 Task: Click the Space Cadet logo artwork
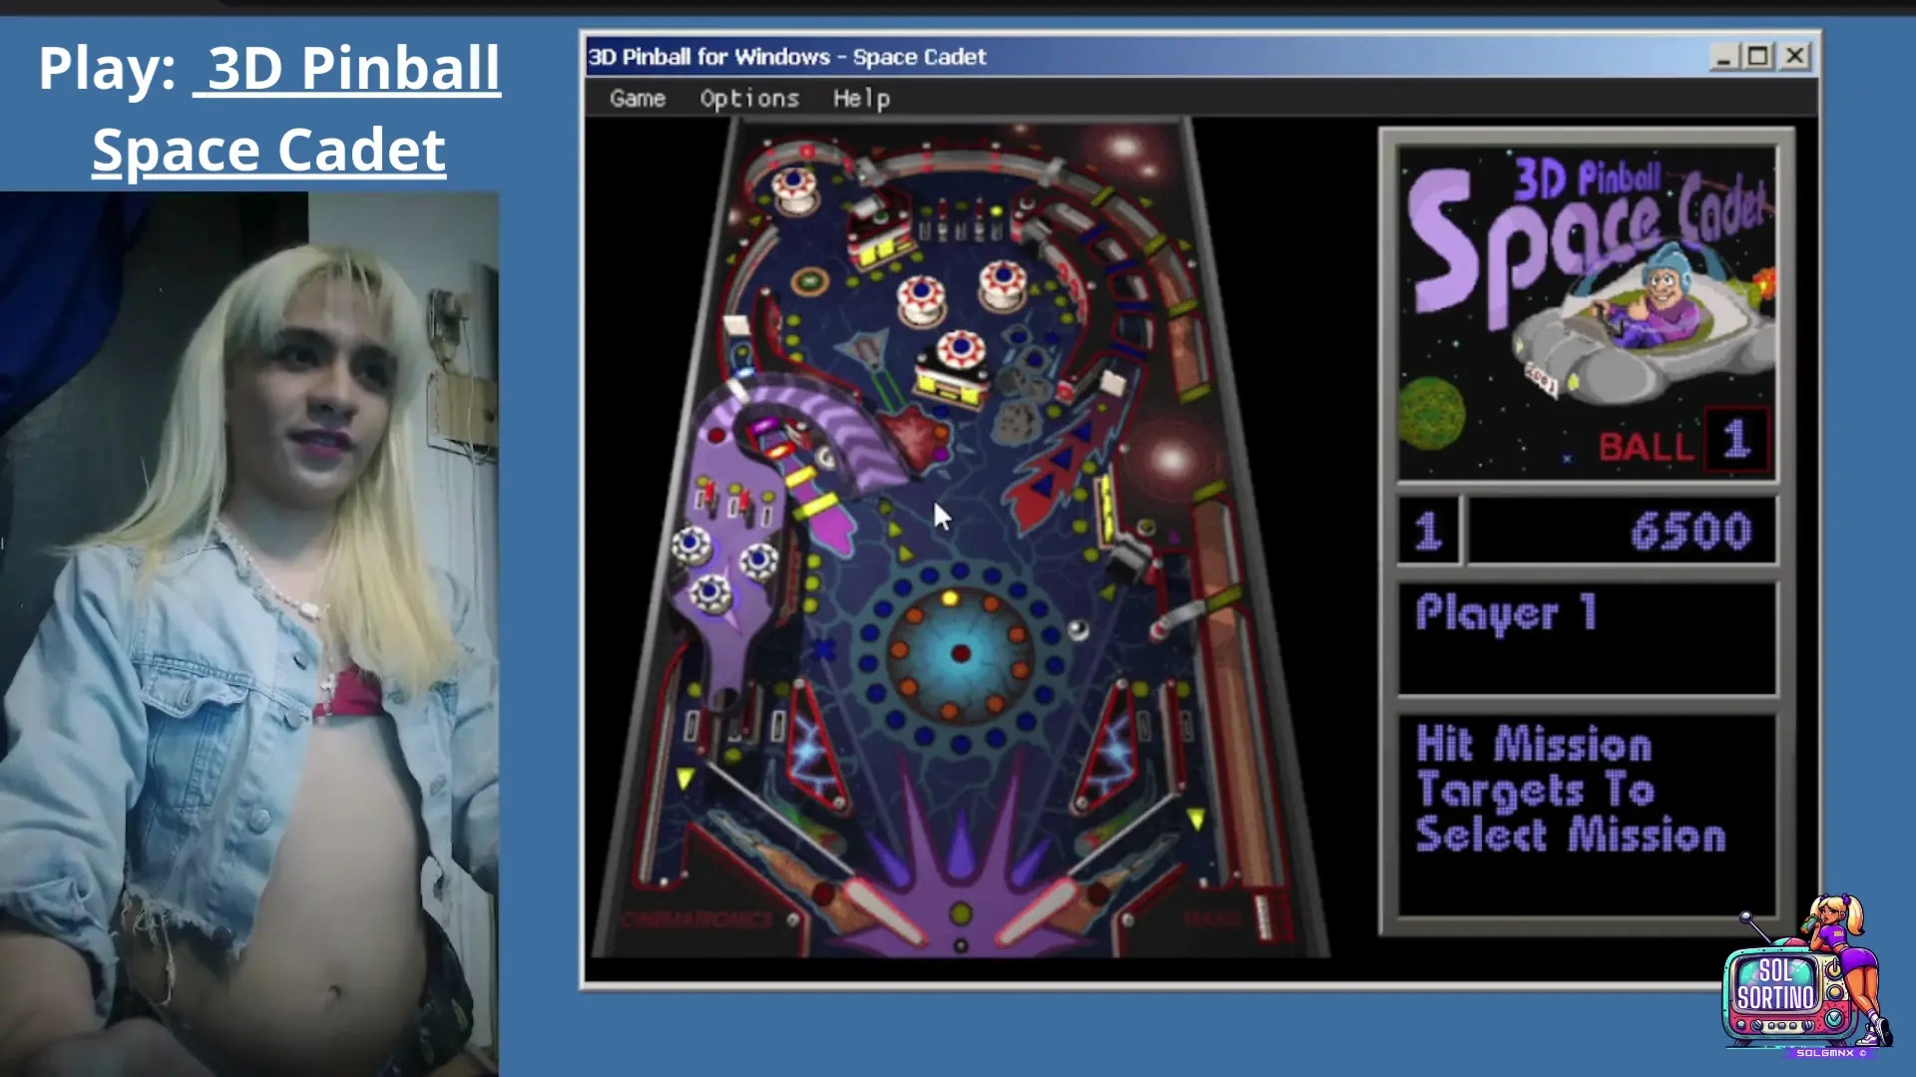pos(1587,313)
